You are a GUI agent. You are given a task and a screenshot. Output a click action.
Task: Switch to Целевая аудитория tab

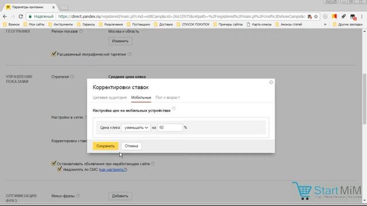coord(110,97)
